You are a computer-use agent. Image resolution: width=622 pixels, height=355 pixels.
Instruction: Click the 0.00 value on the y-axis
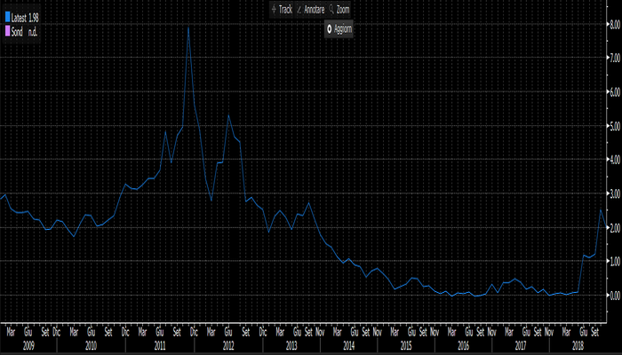612,295
